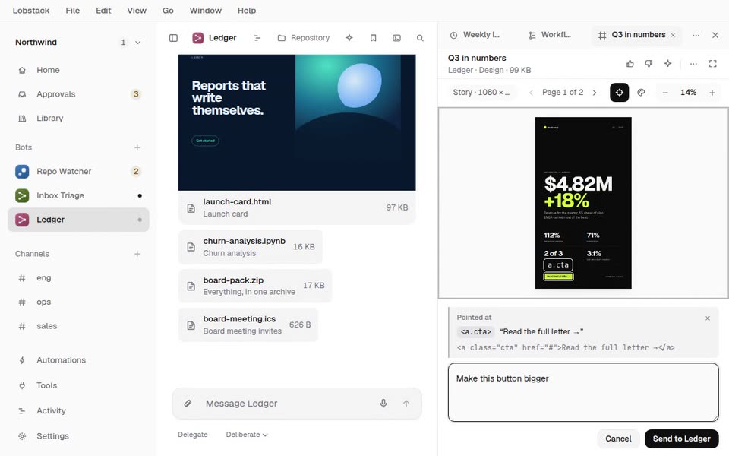The width and height of the screenshot is (729, 456).
Task: Dismiss the Pointed at element card
Action: point(708,318)
